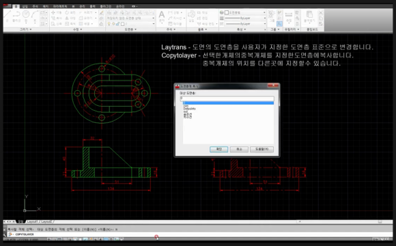Switch to the Home (홈) ribbon tab
The image size is (396, 246).
16,6
